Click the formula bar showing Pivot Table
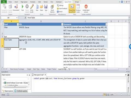Viewport: 131px width, 98px height. coord(78,18)
